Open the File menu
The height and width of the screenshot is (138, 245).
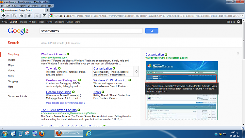tap(3, 6)
